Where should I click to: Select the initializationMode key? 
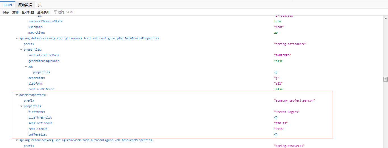[44, 55]
